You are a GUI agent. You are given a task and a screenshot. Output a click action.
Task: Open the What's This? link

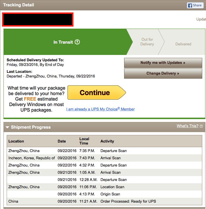click(x=187, y=126)
